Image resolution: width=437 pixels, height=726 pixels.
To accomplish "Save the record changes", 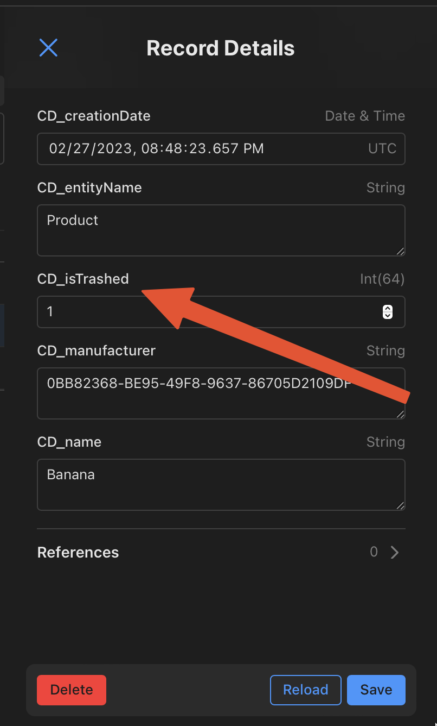I will (376, 690).
